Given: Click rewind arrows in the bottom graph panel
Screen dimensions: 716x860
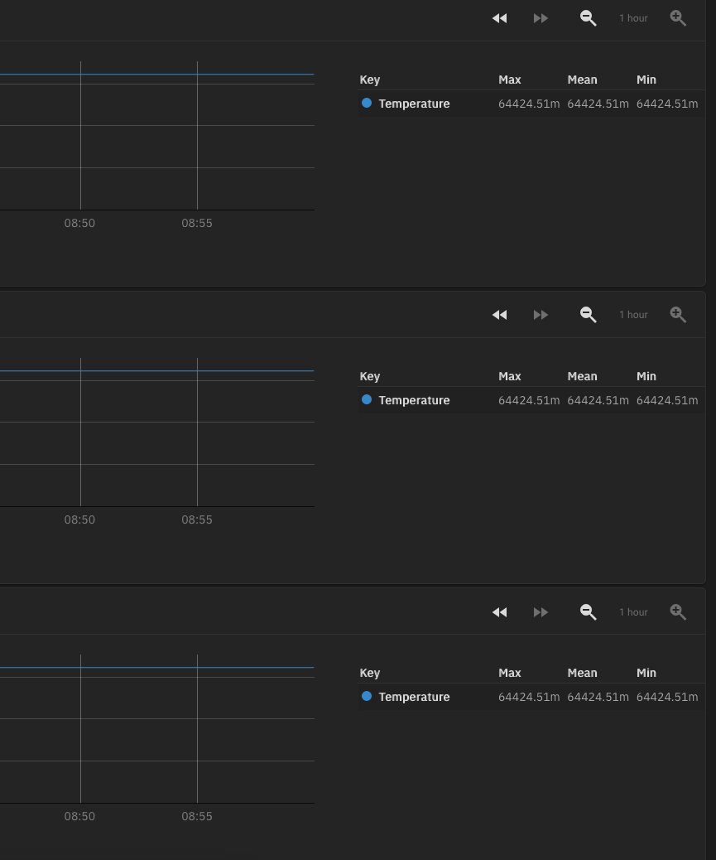Looking at the screenshot, I should (500, 612).
